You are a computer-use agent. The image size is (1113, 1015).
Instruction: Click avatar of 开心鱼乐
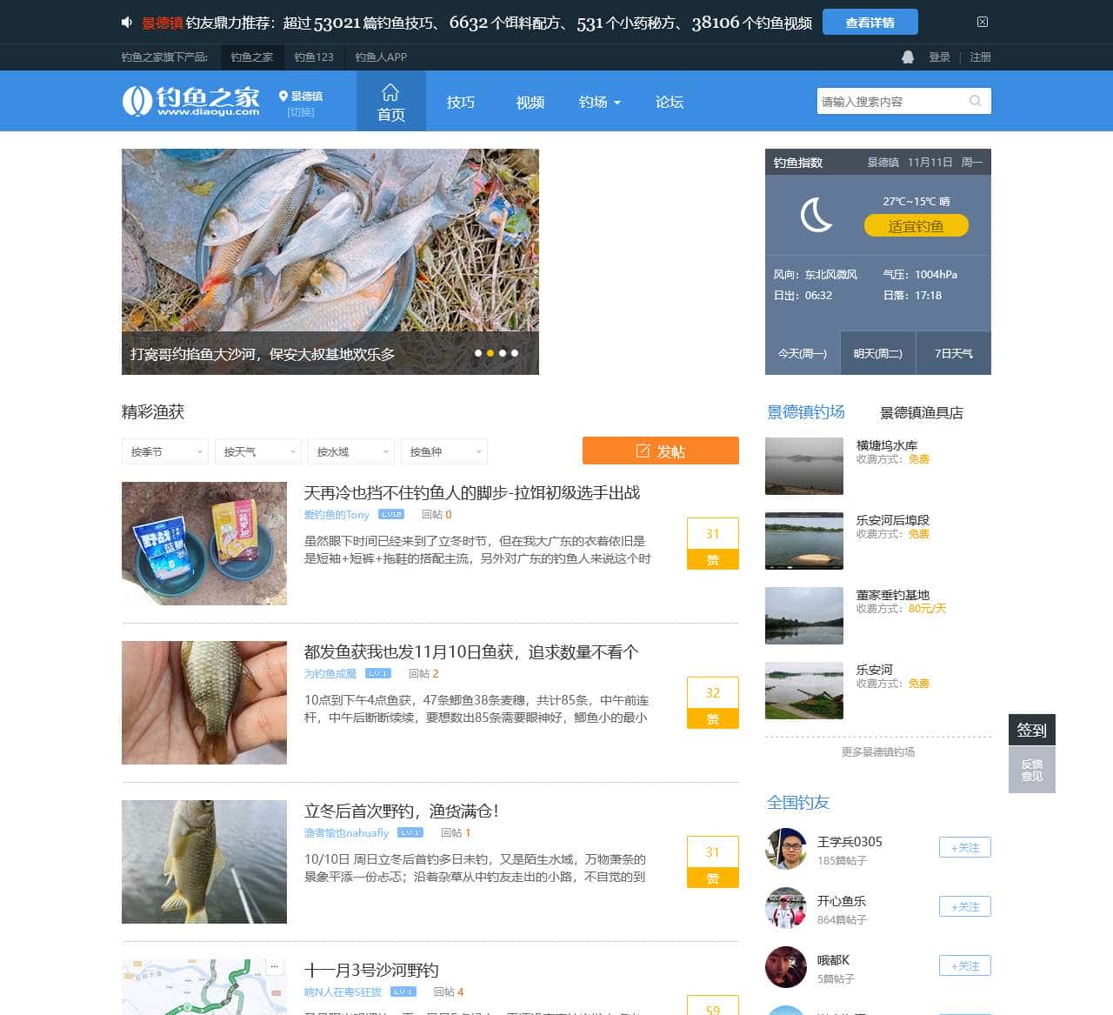(x=786, y=908)
